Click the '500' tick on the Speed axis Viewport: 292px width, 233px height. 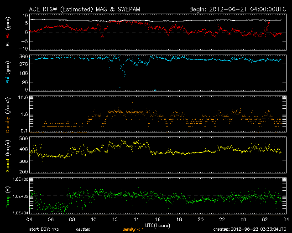click(24, 138)
